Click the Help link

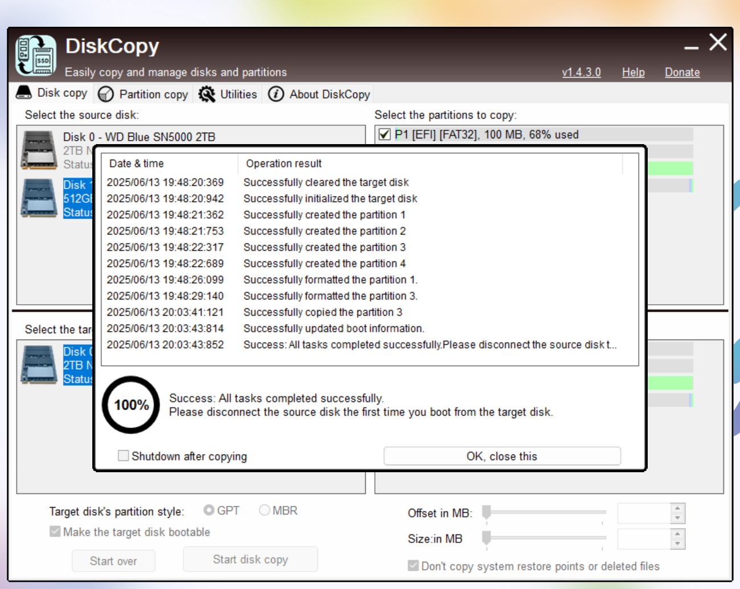click(633, 72)
